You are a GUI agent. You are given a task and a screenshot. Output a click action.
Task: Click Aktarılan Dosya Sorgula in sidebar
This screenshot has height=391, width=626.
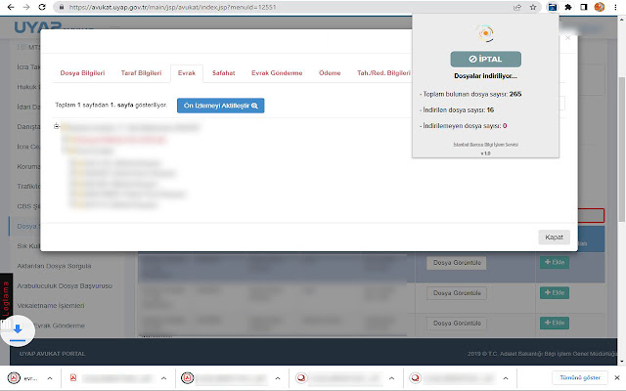point(54,266)
